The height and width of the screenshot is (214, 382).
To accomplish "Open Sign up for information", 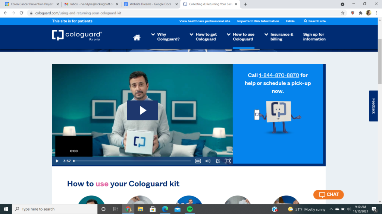I will pyautogui.click(x=314, y=37).
